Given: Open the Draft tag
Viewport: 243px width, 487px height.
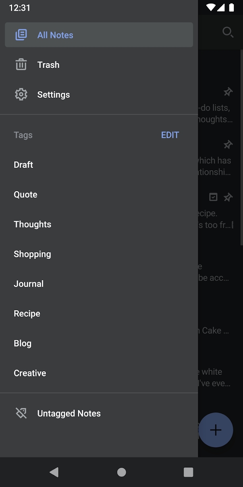Looking at the screenshot, I should [x=24, y=165].
